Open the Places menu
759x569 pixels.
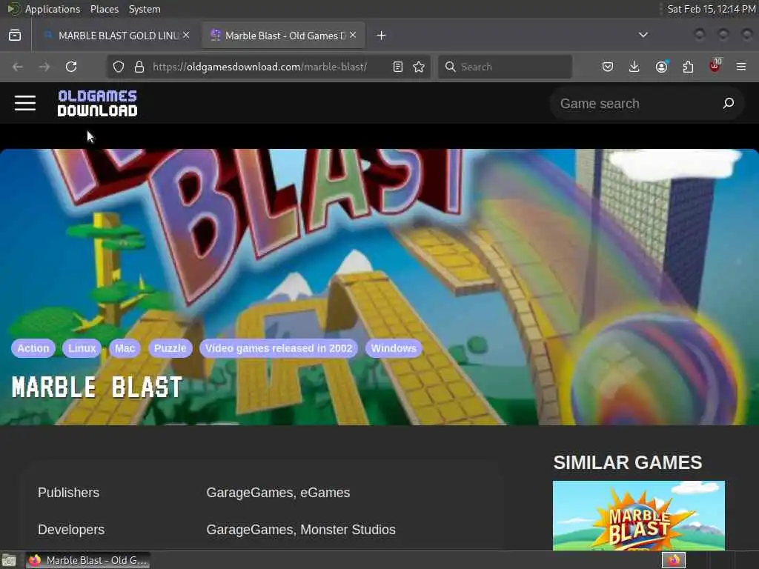tap(104, 9)
